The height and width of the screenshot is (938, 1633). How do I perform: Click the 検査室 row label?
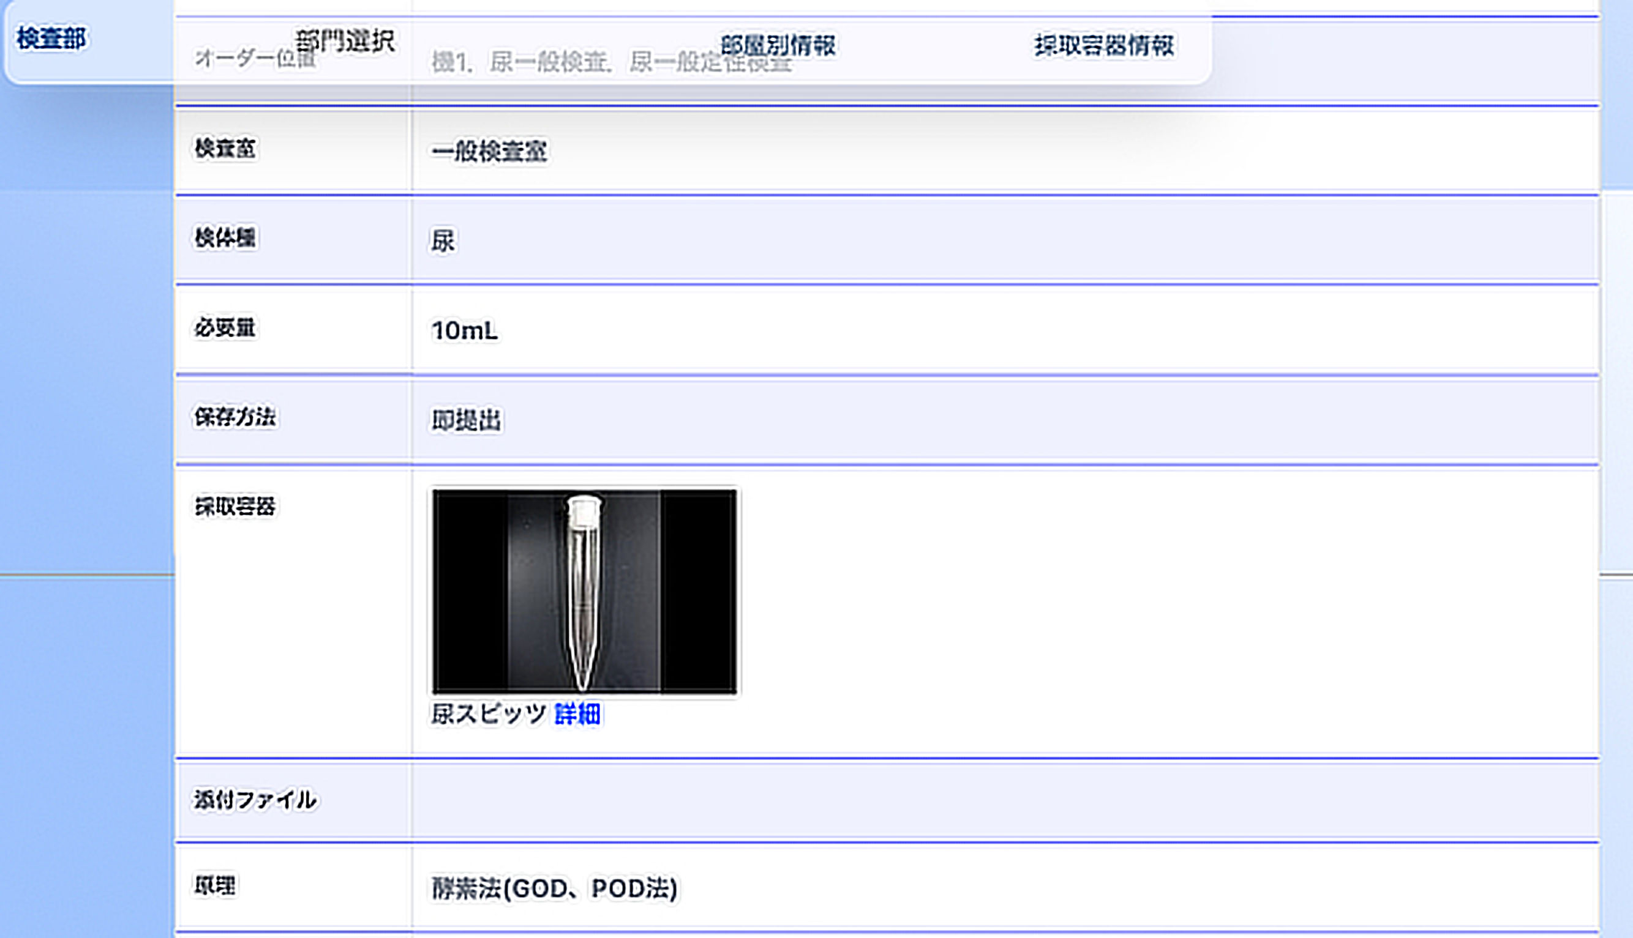225,149
